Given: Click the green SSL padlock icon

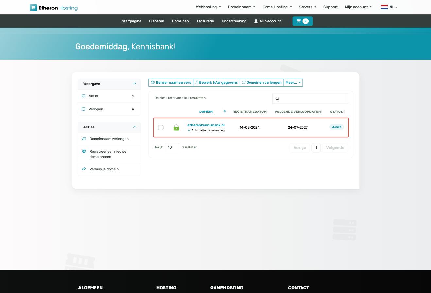Looking at the screenshot, I should [x=176, y=128].
